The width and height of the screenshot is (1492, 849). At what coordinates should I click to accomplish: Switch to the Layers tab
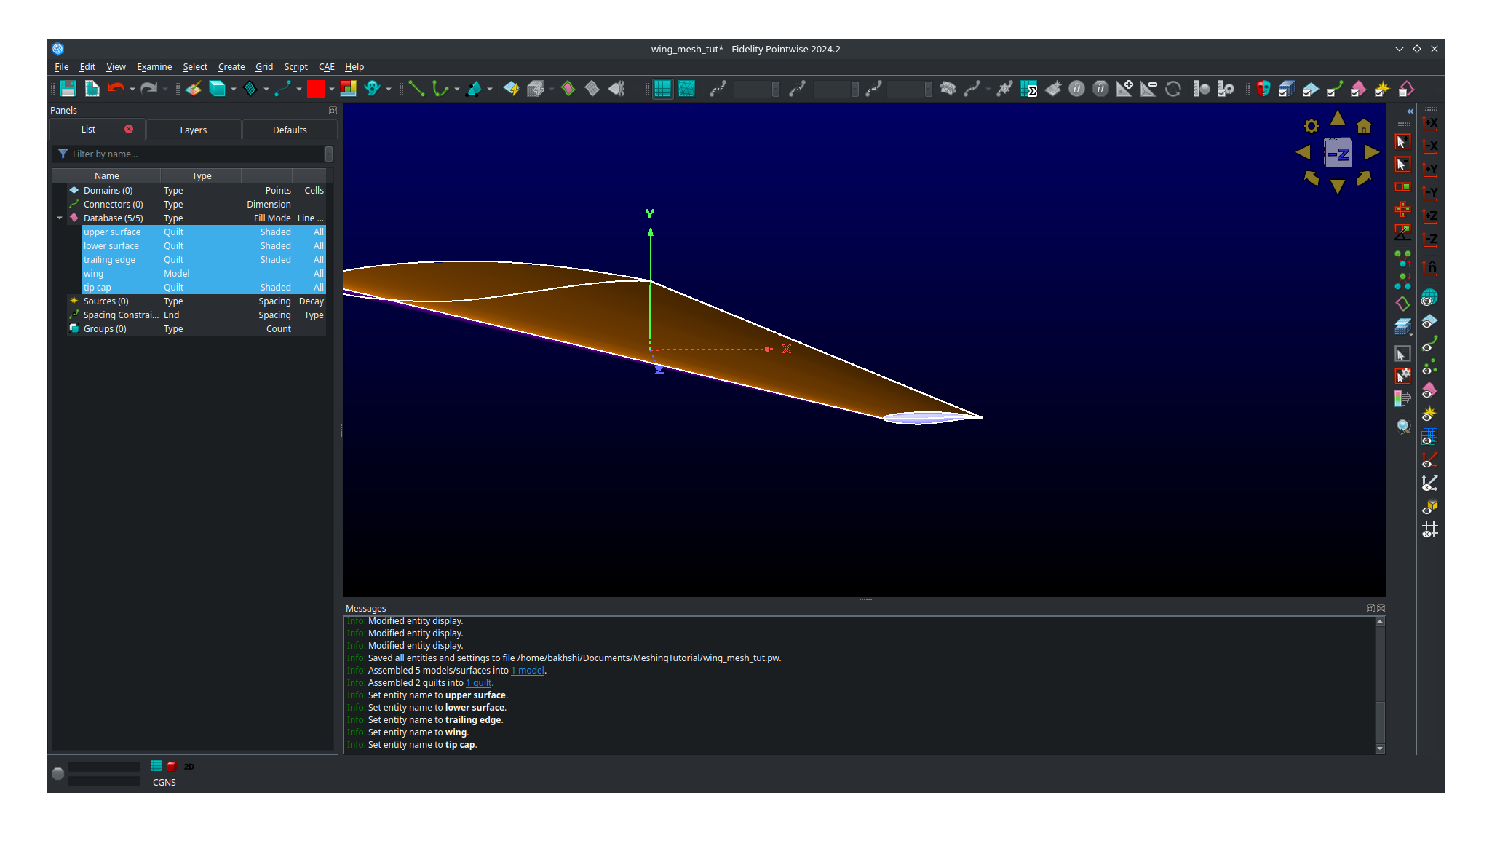194,130
